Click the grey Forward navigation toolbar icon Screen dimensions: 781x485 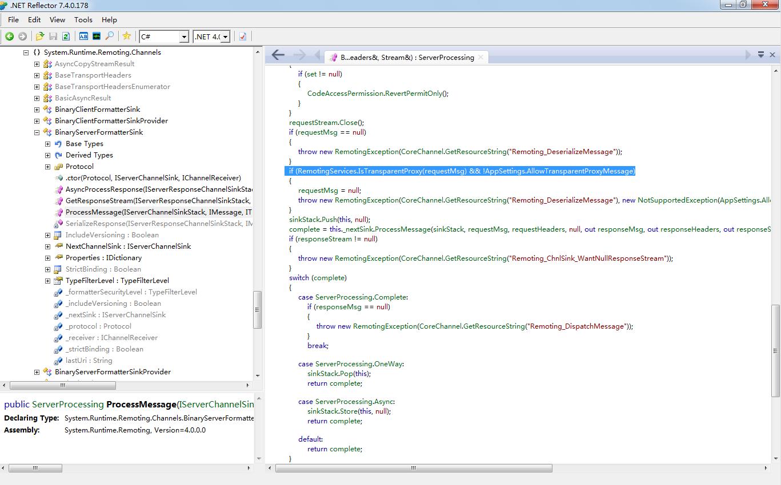22,36
